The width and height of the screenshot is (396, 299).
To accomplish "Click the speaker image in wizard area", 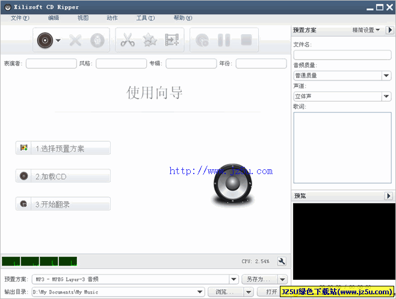I will pyautogui.click(x=232, y=184).
